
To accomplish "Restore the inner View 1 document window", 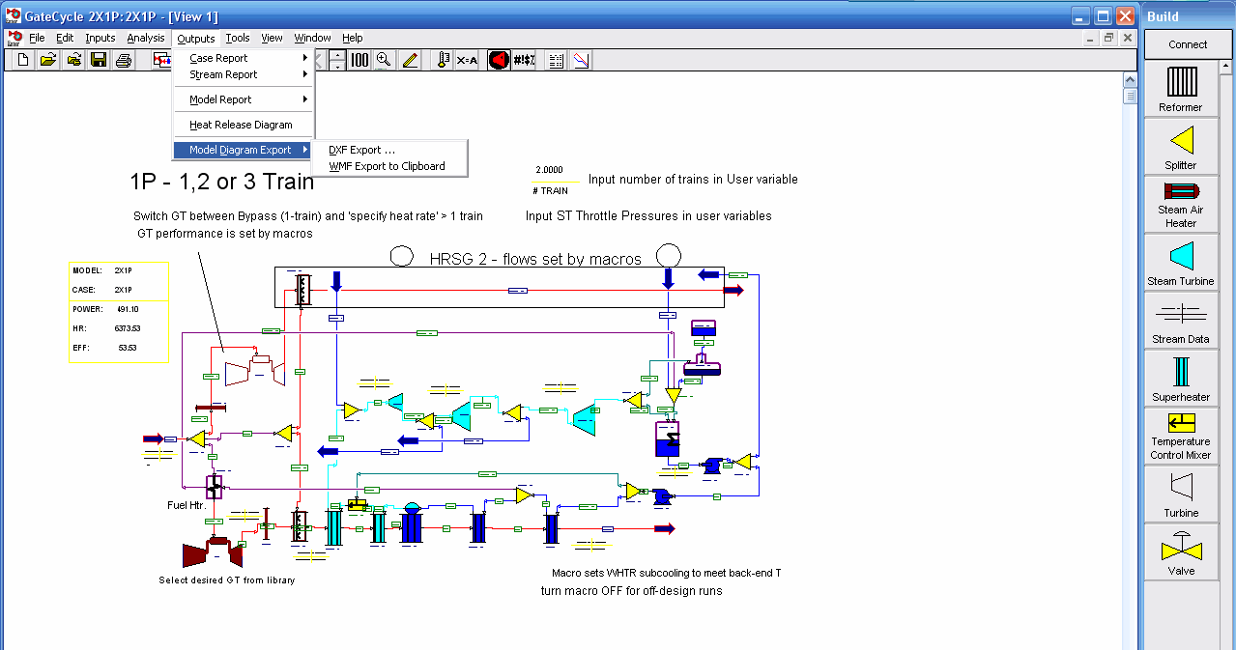I will (1108, 39).
